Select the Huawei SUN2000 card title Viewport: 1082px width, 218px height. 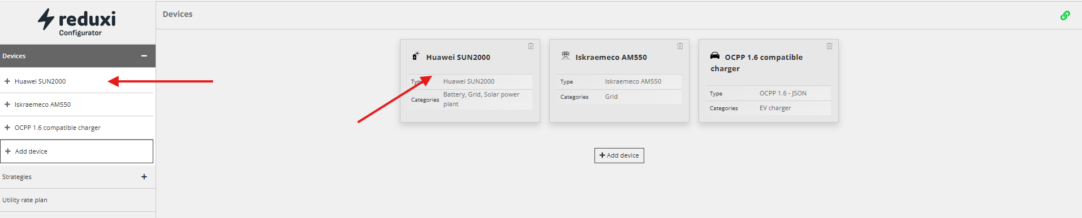tap(458, 57)
